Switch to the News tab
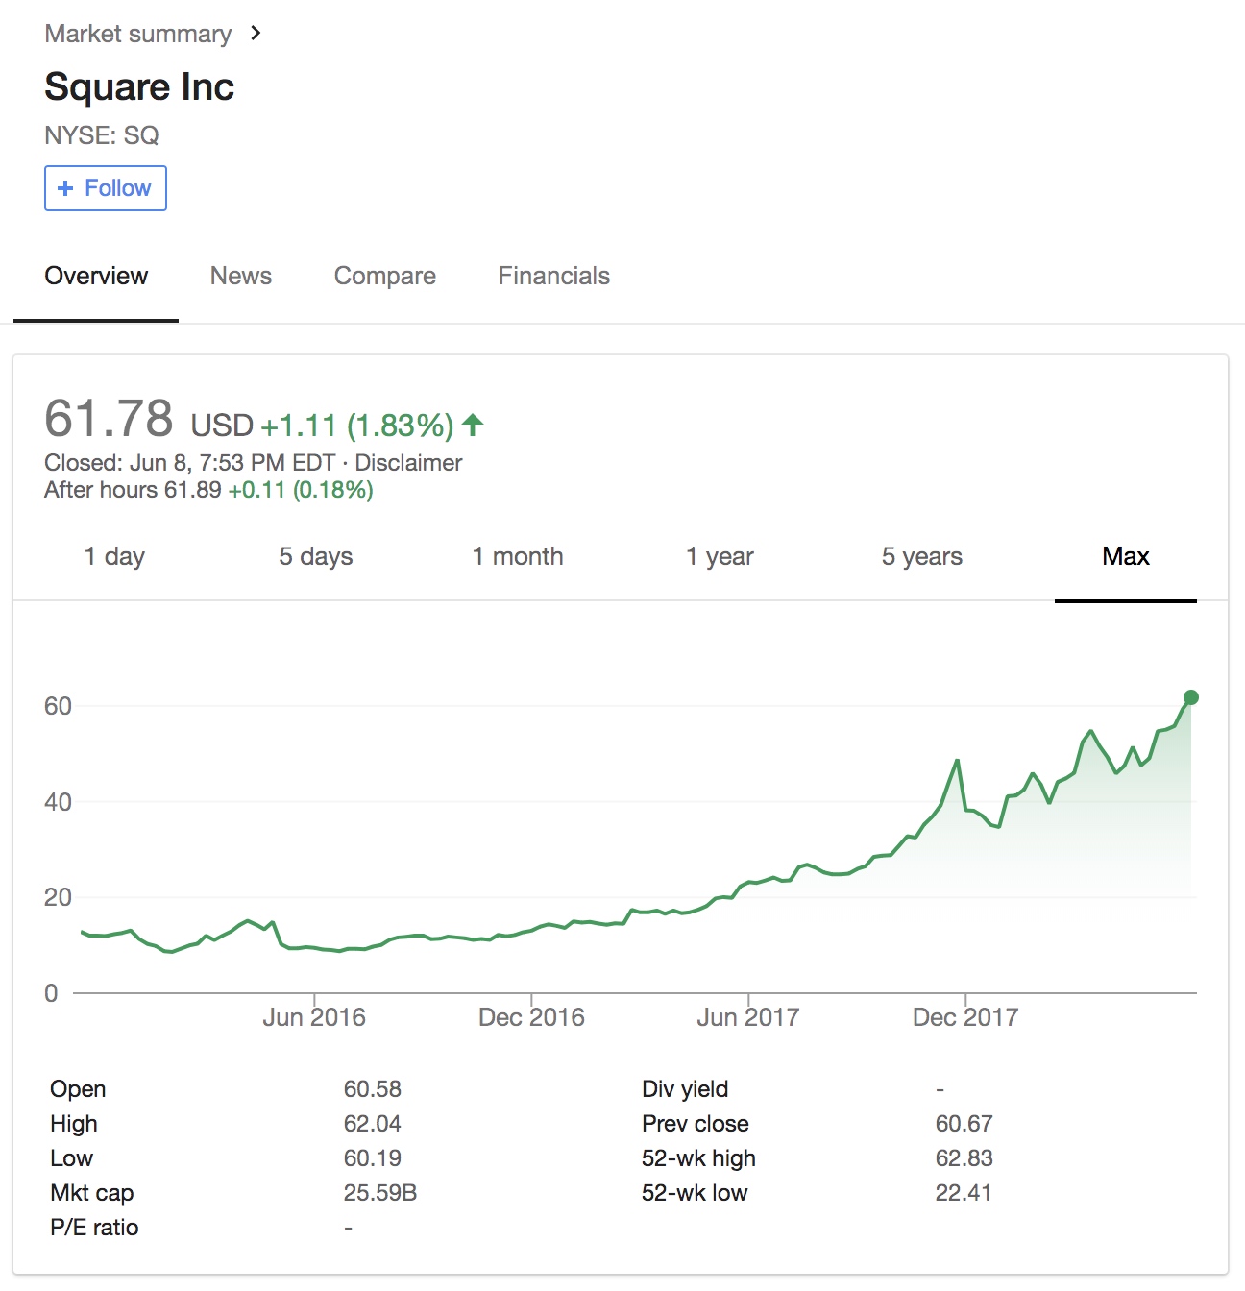 click(x=241, y=276)
